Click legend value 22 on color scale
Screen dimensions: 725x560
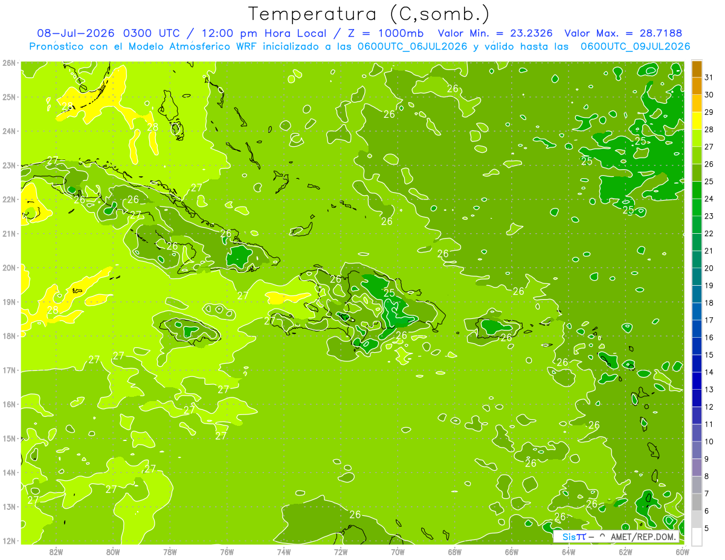709,233
